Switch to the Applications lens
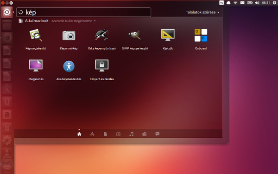 [92, 134]
